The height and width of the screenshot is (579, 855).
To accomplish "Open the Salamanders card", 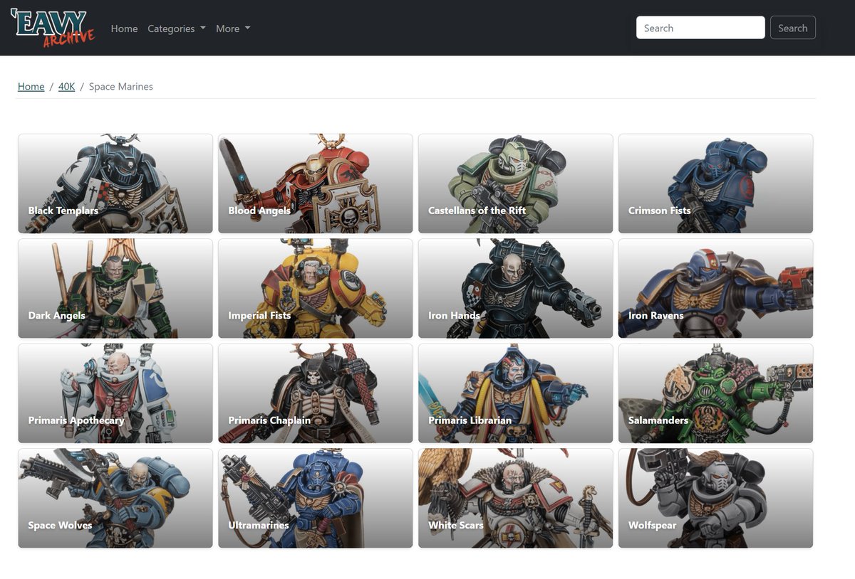I will [x=716, y=393].
